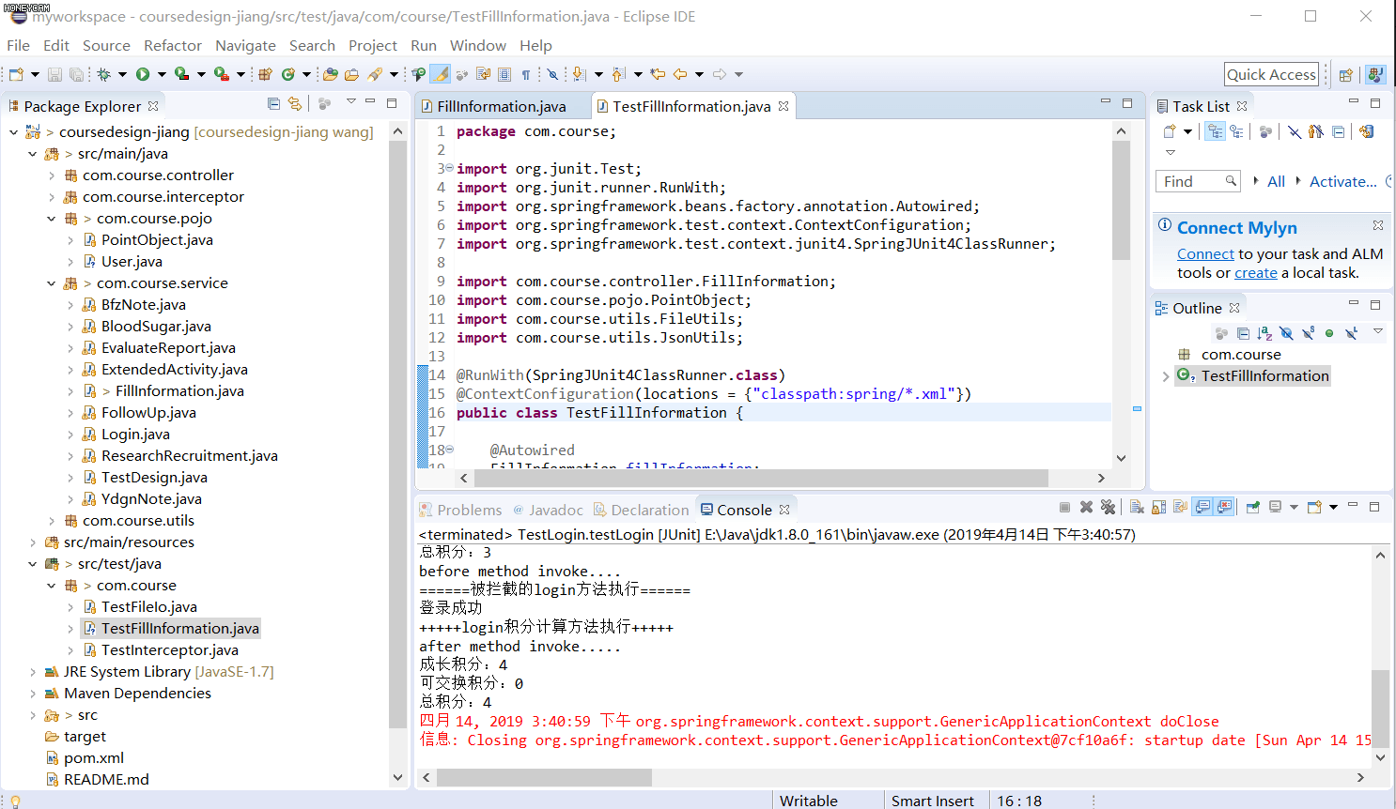Select pom.xml in Package Explorer
This screenshot has width=1396, height=809.
tap(94, 758)
